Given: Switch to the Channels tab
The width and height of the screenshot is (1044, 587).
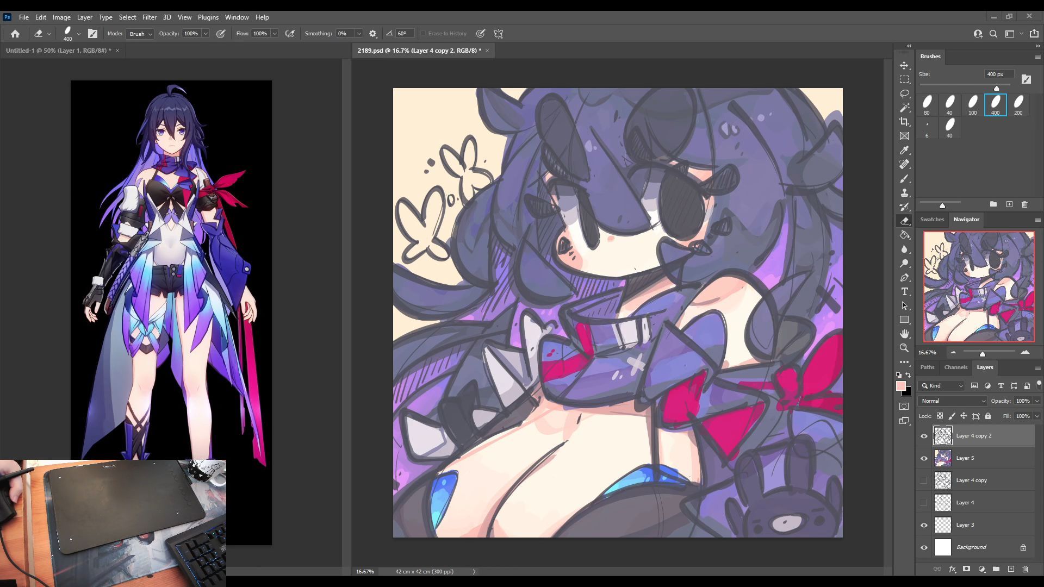Looking at the screenshot, I should click(x=955, y=367).
